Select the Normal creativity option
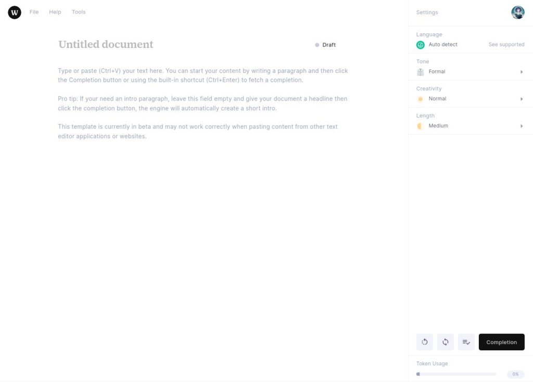 (x=437, y=99)
